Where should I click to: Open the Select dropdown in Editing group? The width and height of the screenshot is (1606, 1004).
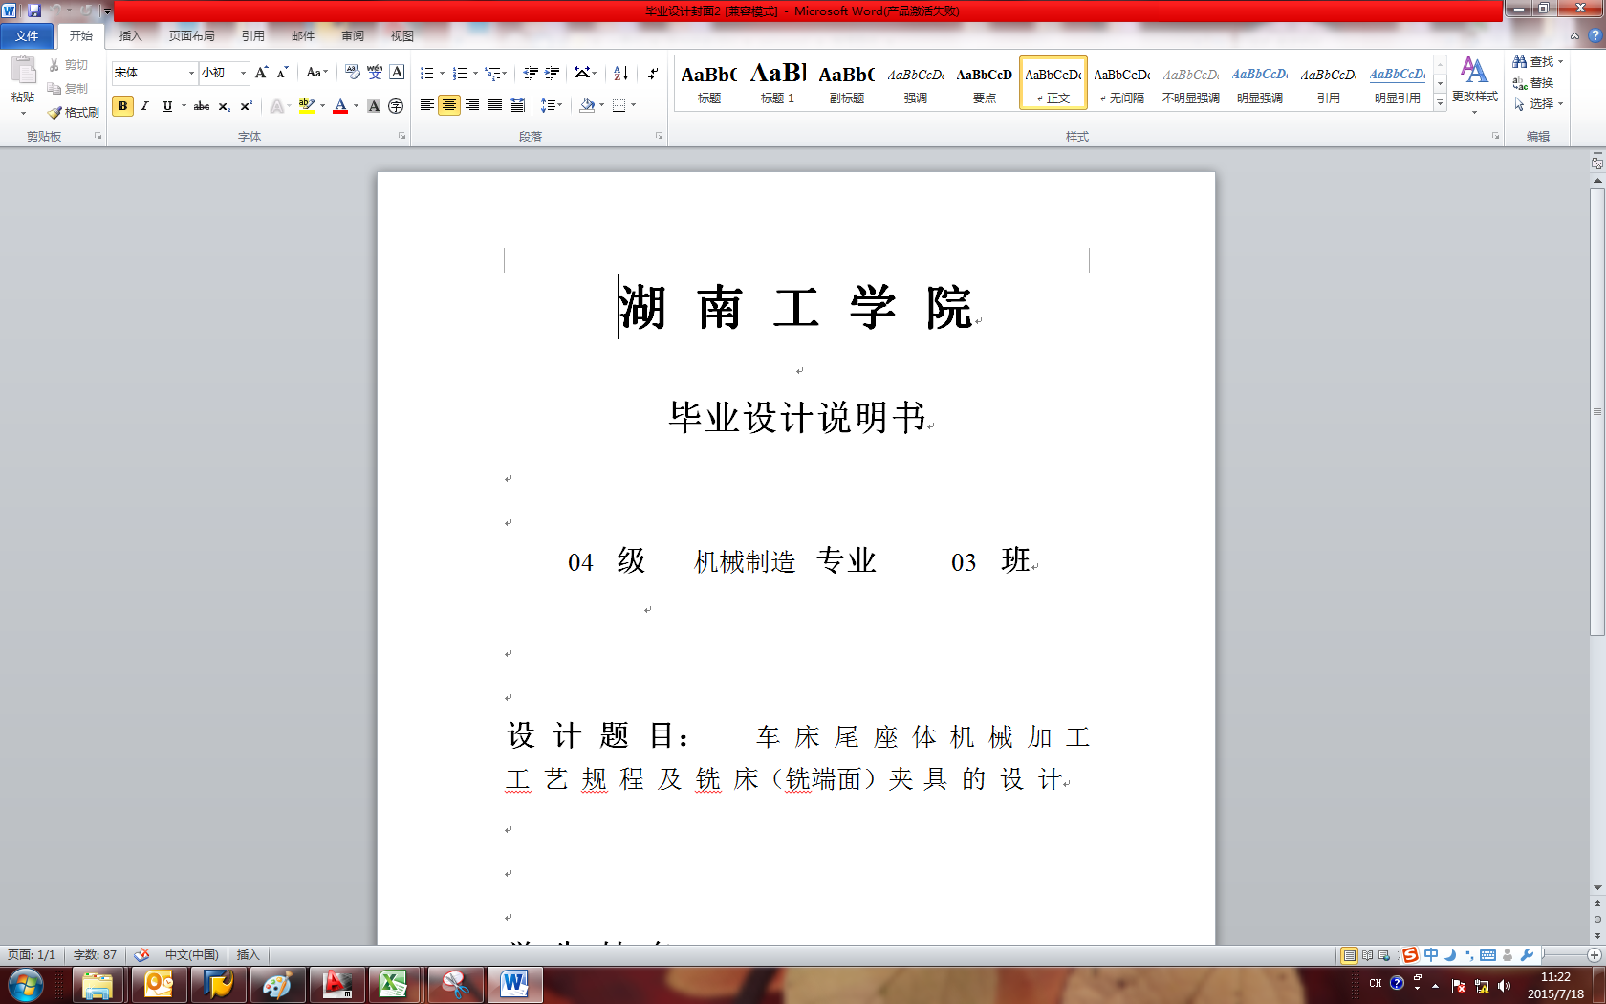[1538, 104]
